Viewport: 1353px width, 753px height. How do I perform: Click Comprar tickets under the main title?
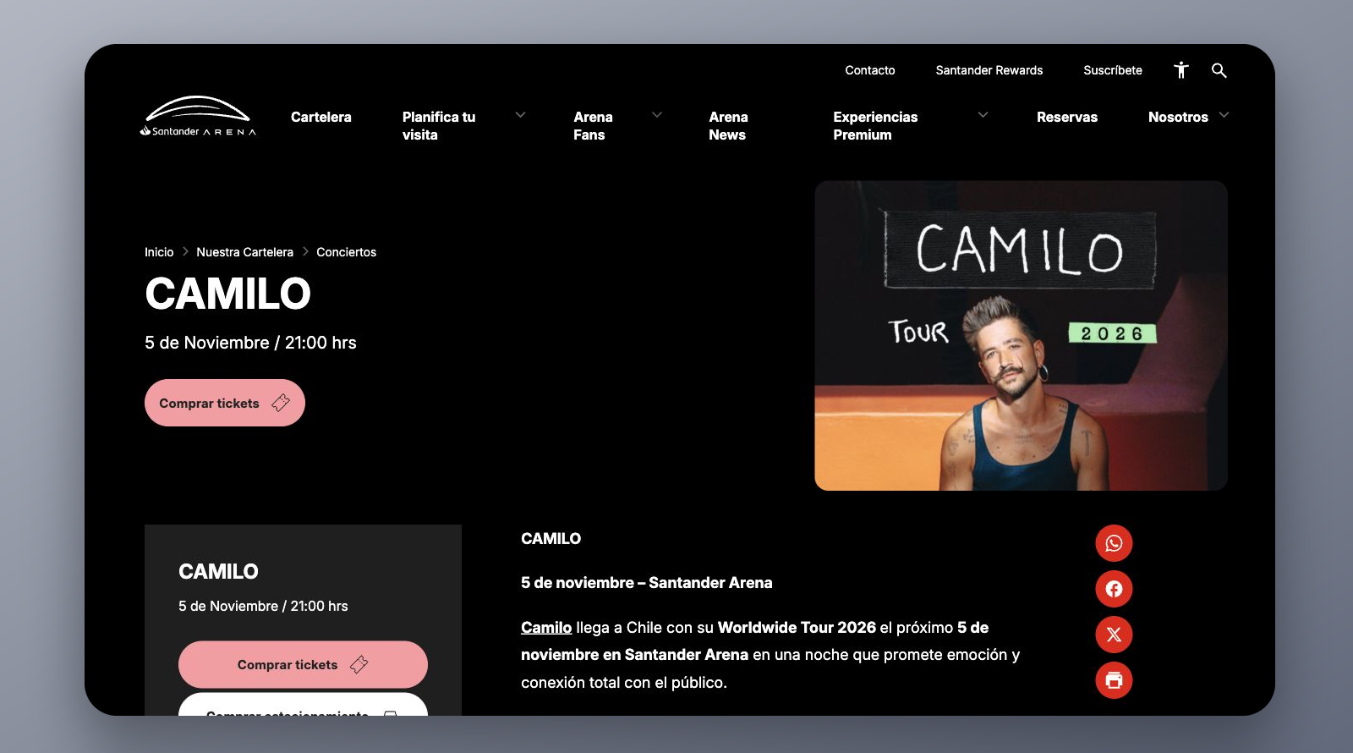coord(225,403)
